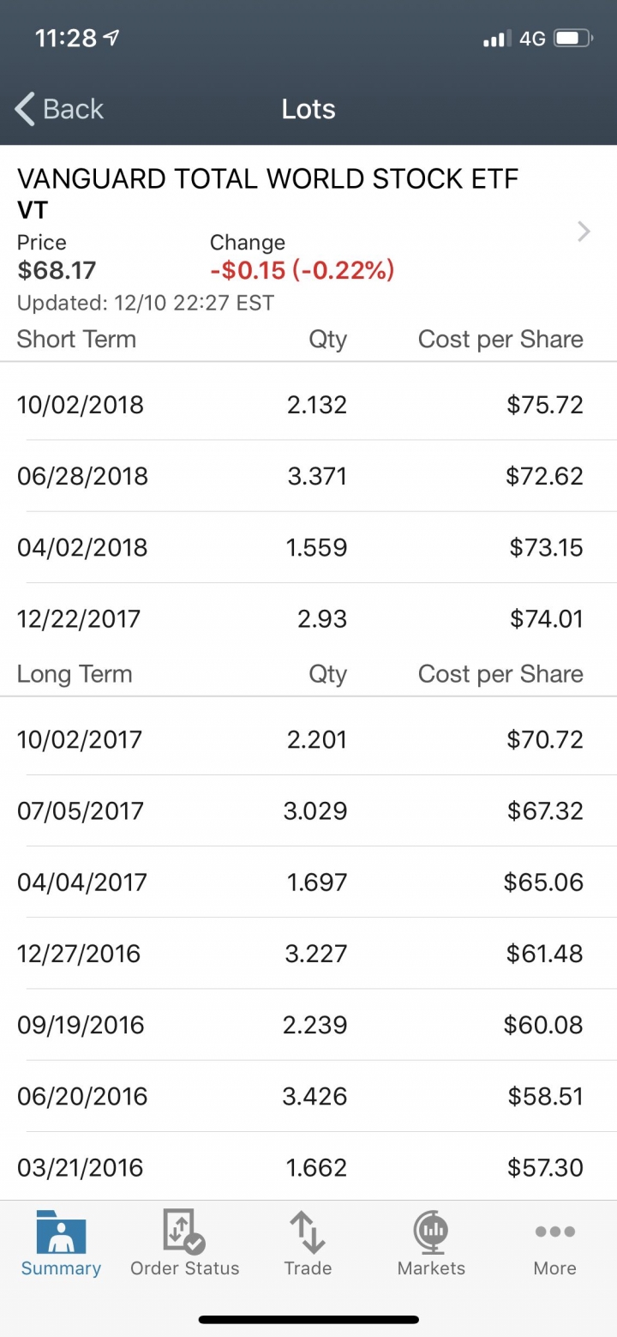Tap the Long Term section header
This screenshot has height=1337, width=617.
(75, 673)
